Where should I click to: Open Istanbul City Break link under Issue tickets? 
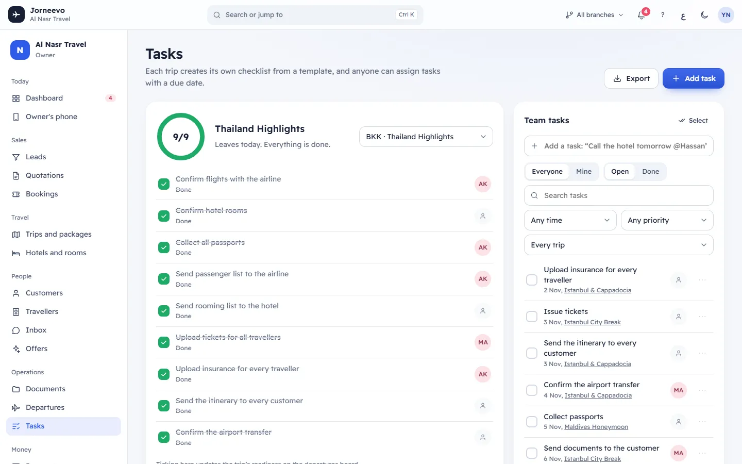[593, 322]
